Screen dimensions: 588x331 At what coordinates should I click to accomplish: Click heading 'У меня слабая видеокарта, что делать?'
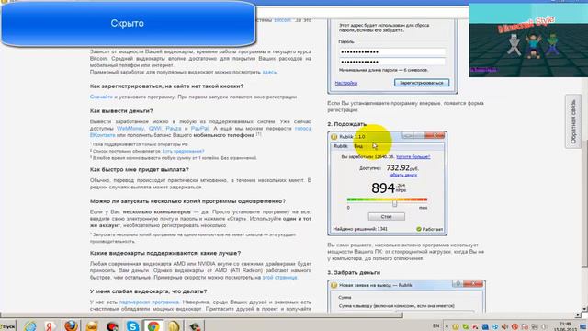click(149, 291)
